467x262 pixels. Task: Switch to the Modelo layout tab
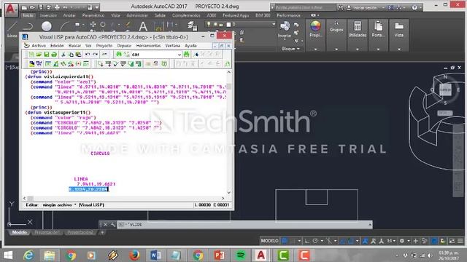point(20,232)
